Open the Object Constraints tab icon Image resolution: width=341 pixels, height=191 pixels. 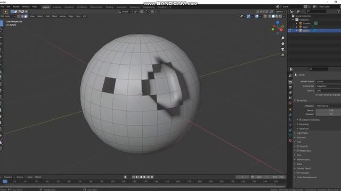290,130
